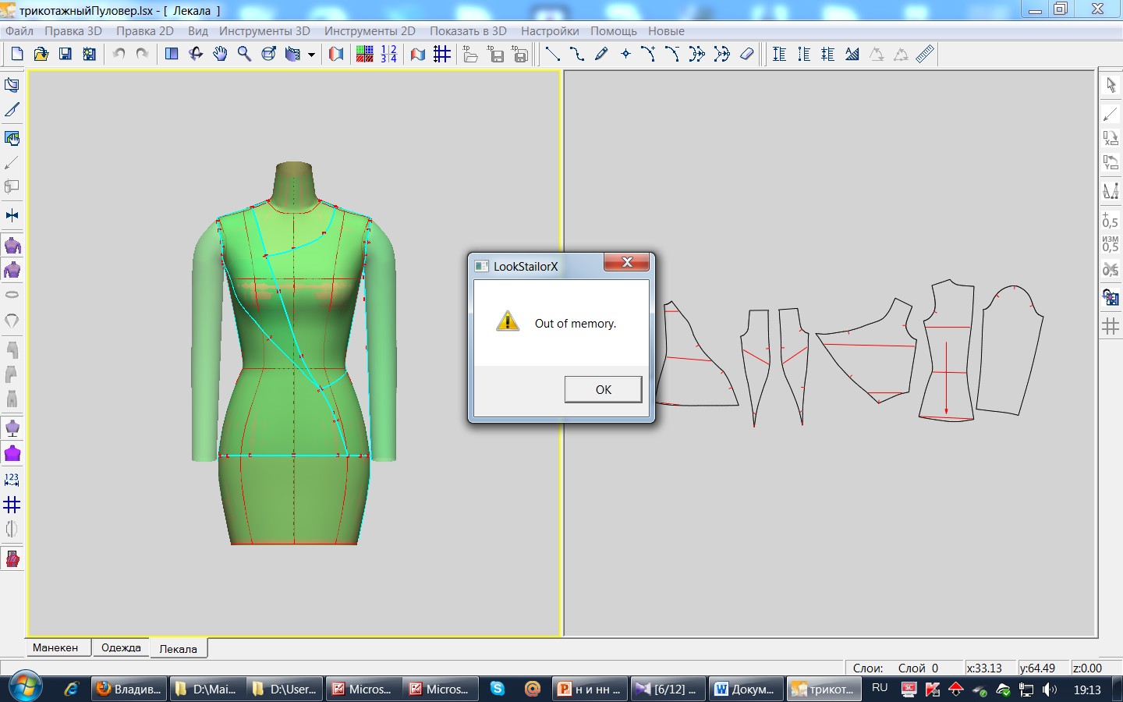Activate the magnifier zoom tool
1123x702 pixels.
coord(244,54)
